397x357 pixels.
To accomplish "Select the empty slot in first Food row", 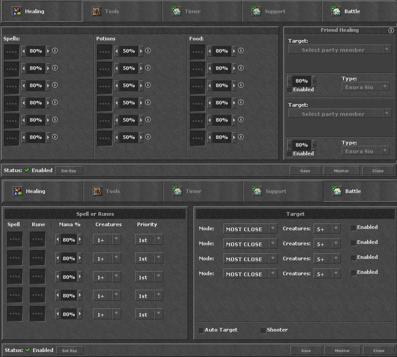I will [197, 52].
